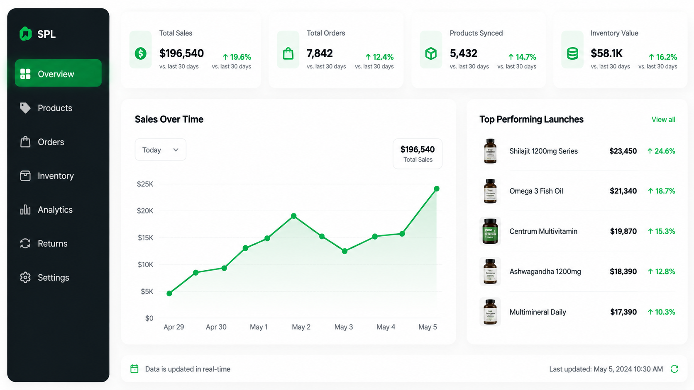Screen dimensions: 694x390
Task: Click the View all launches link
Action: [x=663, y=119]
